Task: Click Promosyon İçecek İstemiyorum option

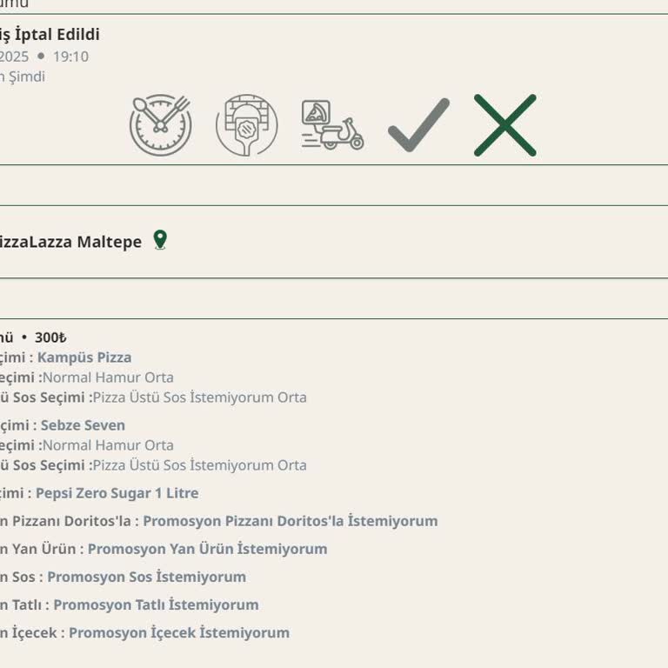Action: pyautogui.click(x=179, y=632)
